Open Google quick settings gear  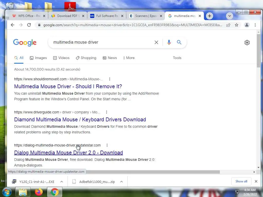click(247, 43)
